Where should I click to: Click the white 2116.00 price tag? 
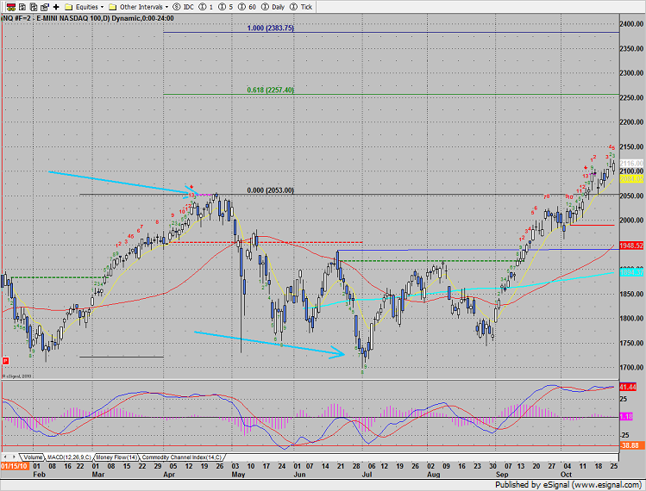pos(631,164)
